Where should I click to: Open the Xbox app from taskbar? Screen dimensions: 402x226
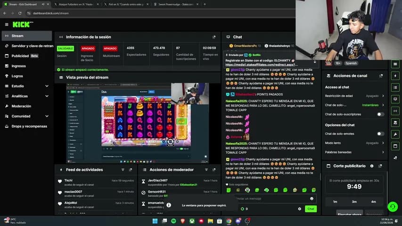[x=192, y=221]
